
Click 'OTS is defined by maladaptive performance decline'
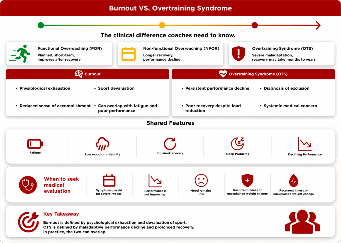coord(119,227)
